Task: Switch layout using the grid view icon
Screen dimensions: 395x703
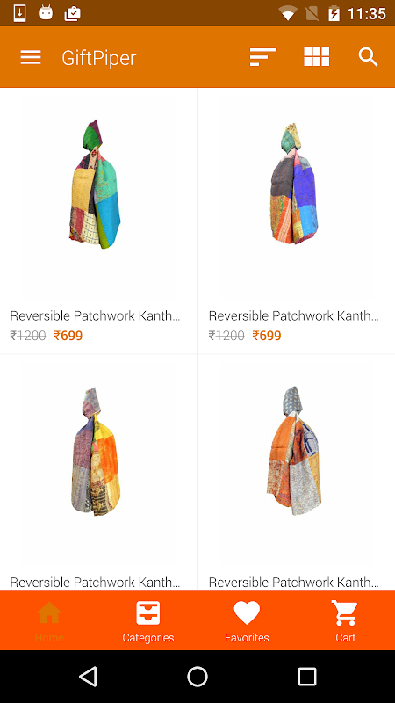Action: point(317,57)
